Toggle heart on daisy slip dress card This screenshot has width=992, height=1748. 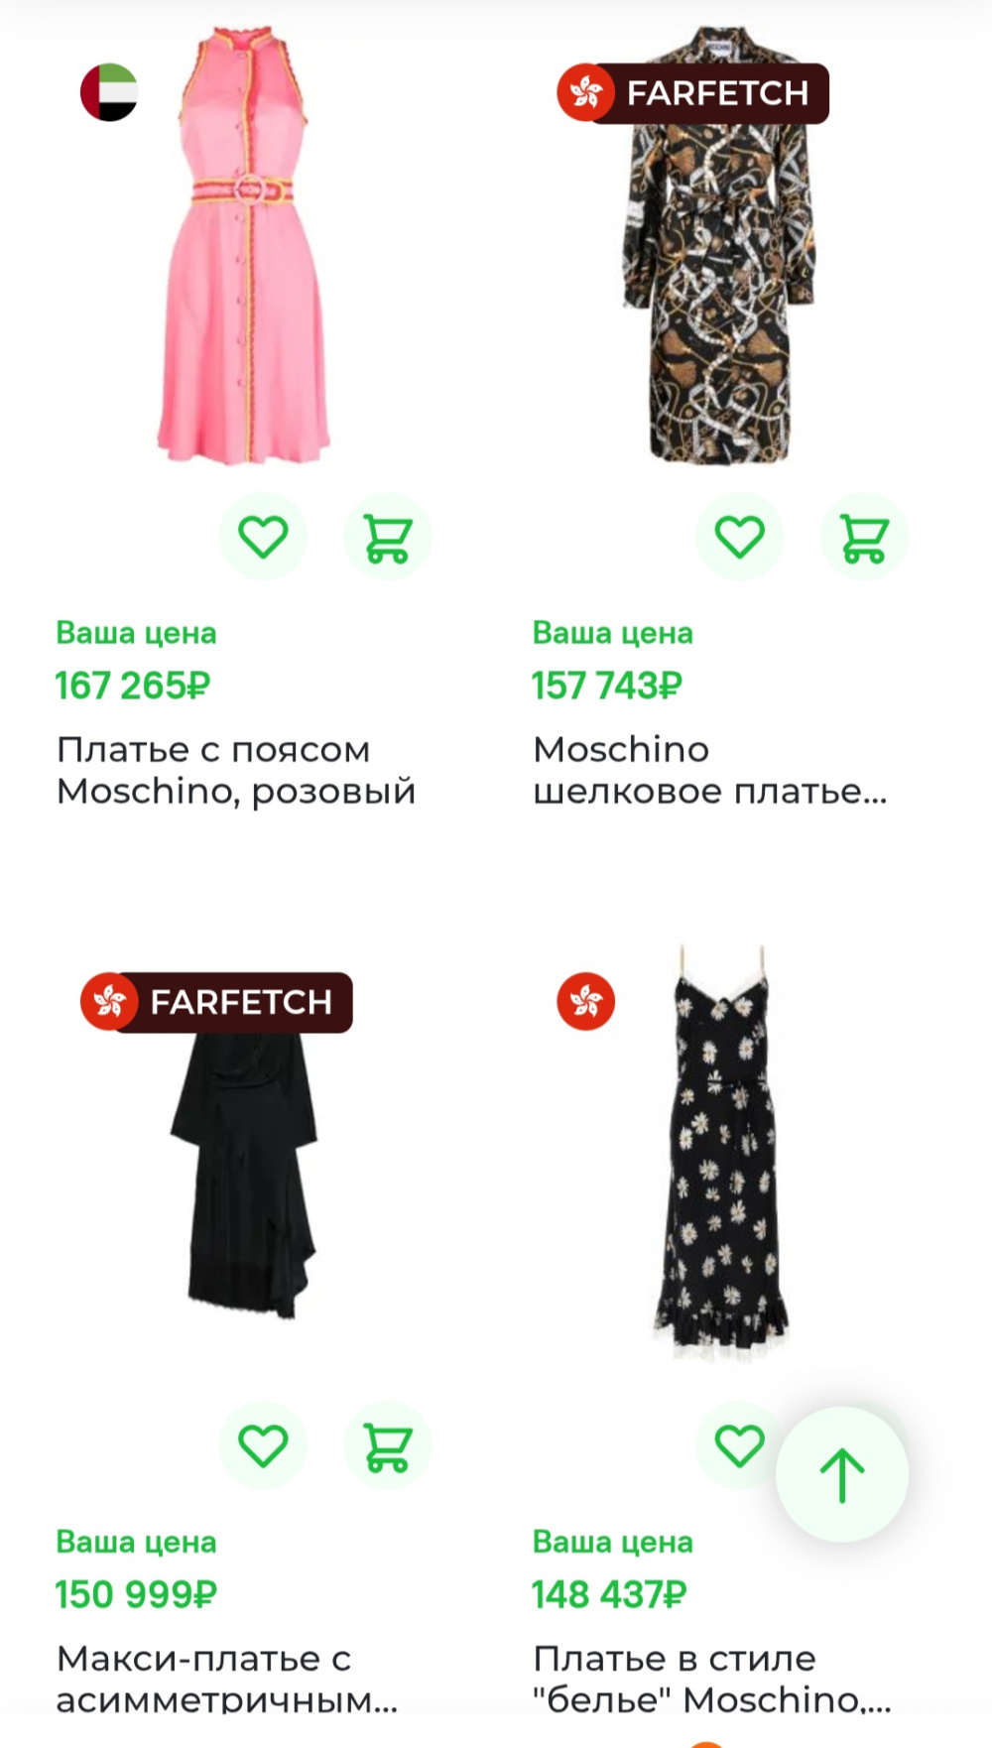coord(740,1445)
